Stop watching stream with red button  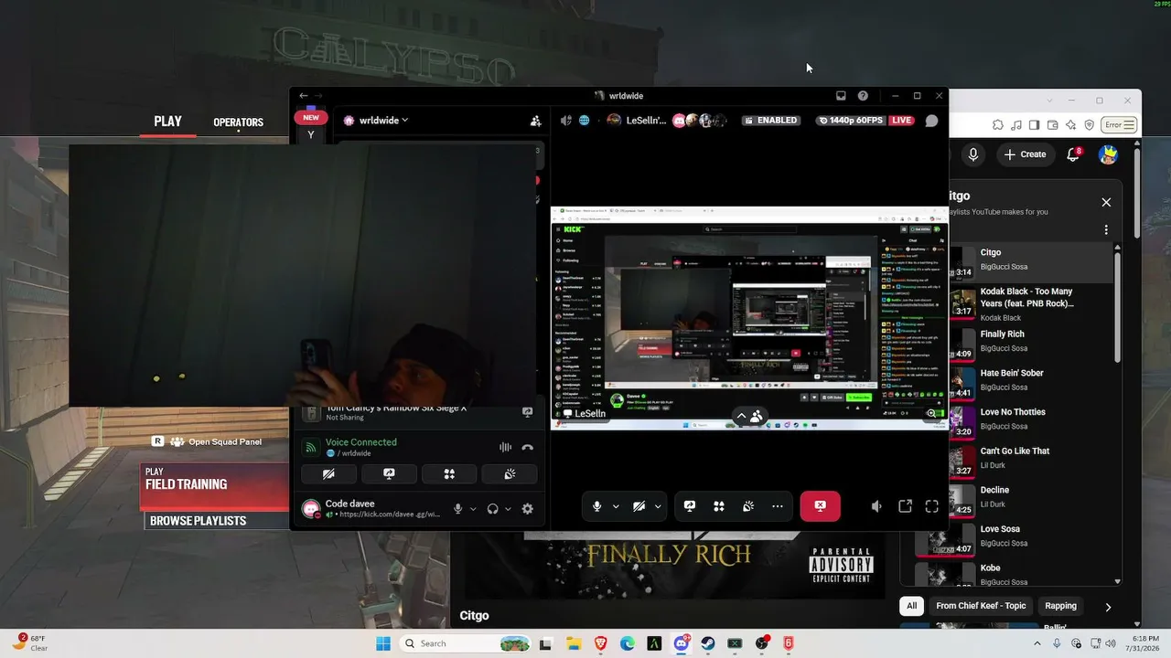click(820, 506)
